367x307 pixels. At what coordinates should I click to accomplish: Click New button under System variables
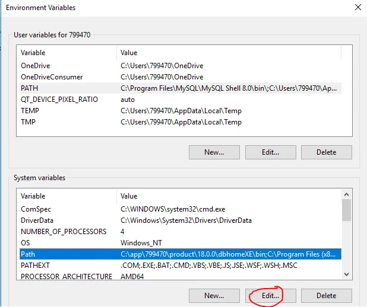(214, 295)
